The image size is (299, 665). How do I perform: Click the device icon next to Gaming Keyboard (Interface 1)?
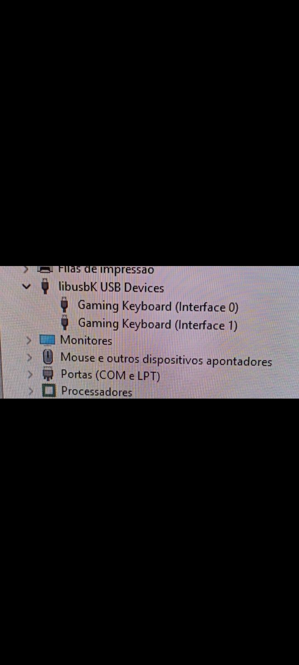pos(65,323)
